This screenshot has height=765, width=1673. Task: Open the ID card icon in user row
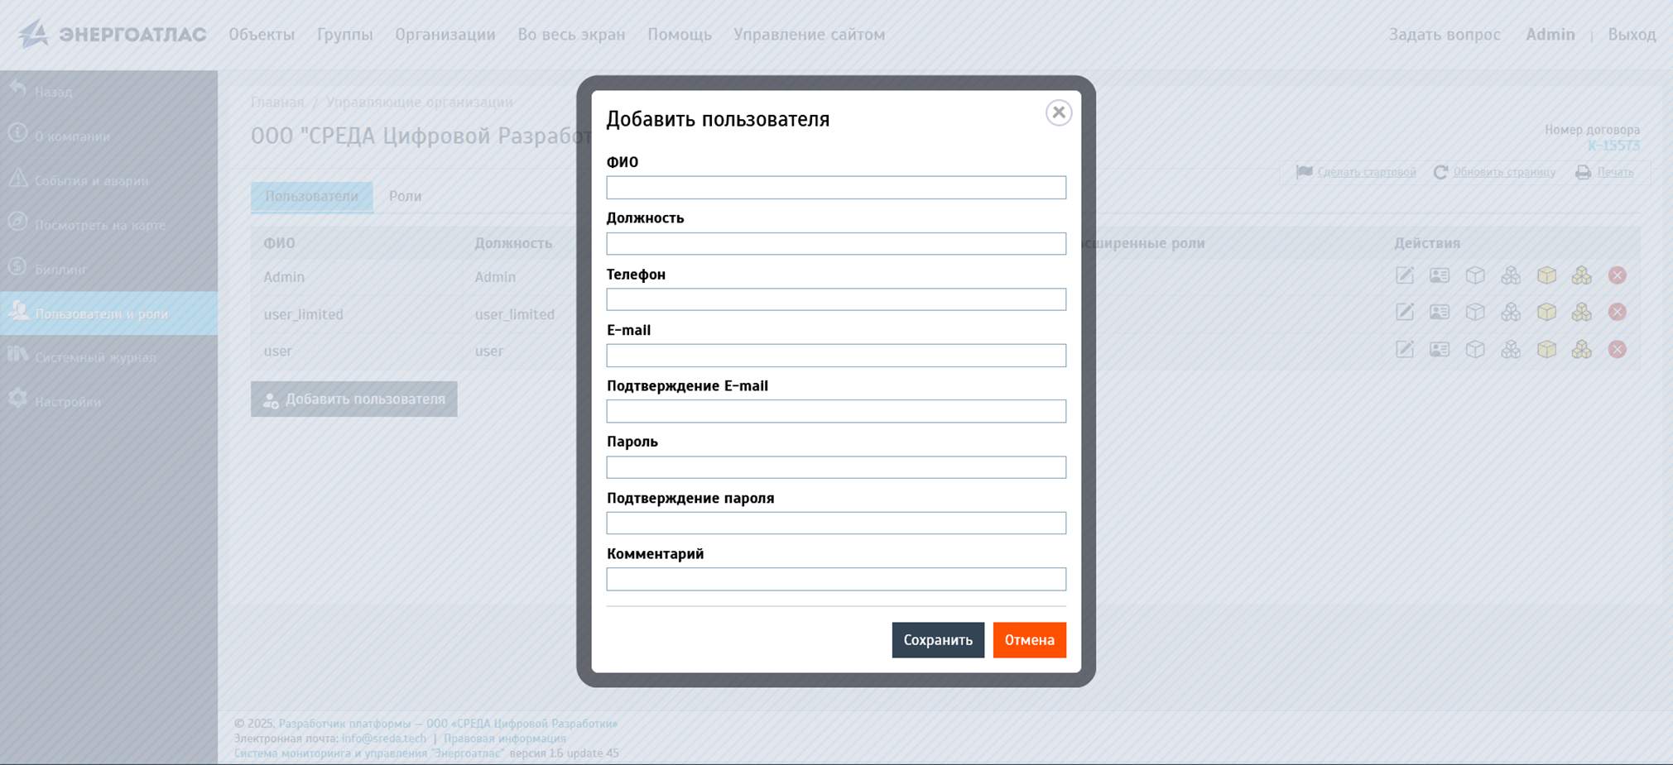click(1440, 350)
